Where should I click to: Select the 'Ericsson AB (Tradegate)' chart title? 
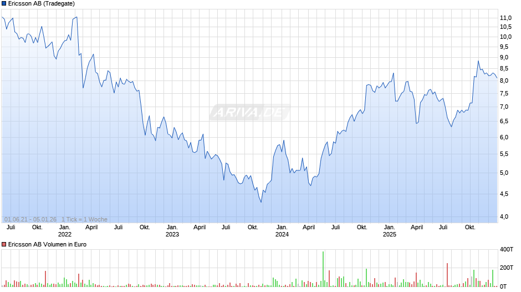[x=42, y=4]
